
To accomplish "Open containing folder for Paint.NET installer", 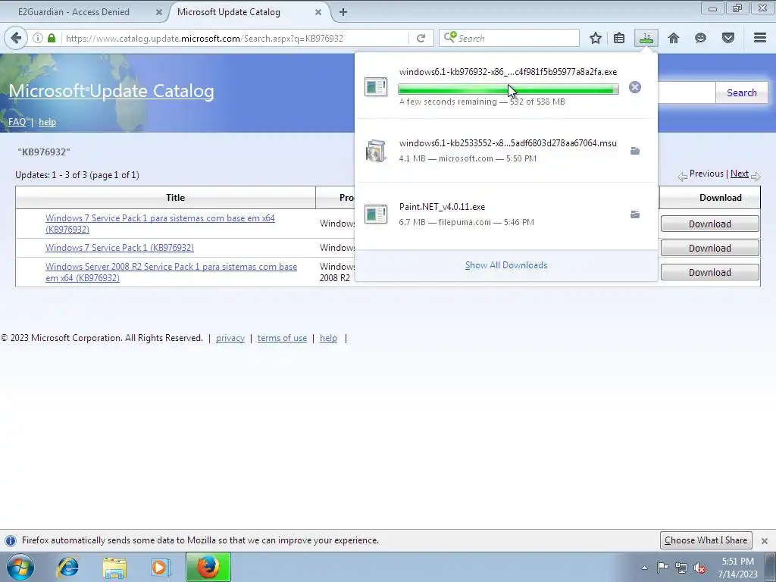I will (x=635, y=214).
